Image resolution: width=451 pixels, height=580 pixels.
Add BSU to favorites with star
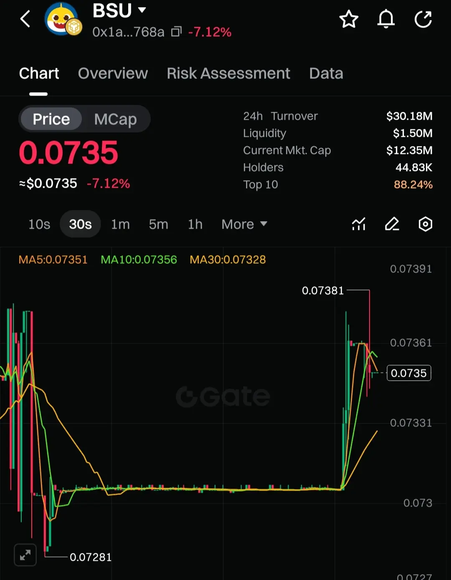point(349,19)
